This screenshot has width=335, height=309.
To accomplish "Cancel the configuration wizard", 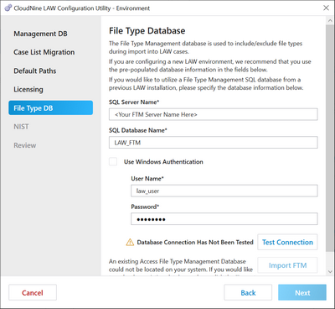I will (x=33, y=292).
